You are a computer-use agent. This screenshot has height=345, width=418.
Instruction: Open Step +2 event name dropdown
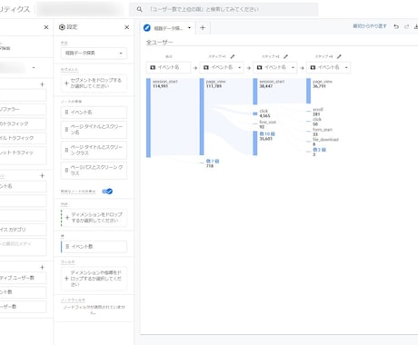coord(275,67)
